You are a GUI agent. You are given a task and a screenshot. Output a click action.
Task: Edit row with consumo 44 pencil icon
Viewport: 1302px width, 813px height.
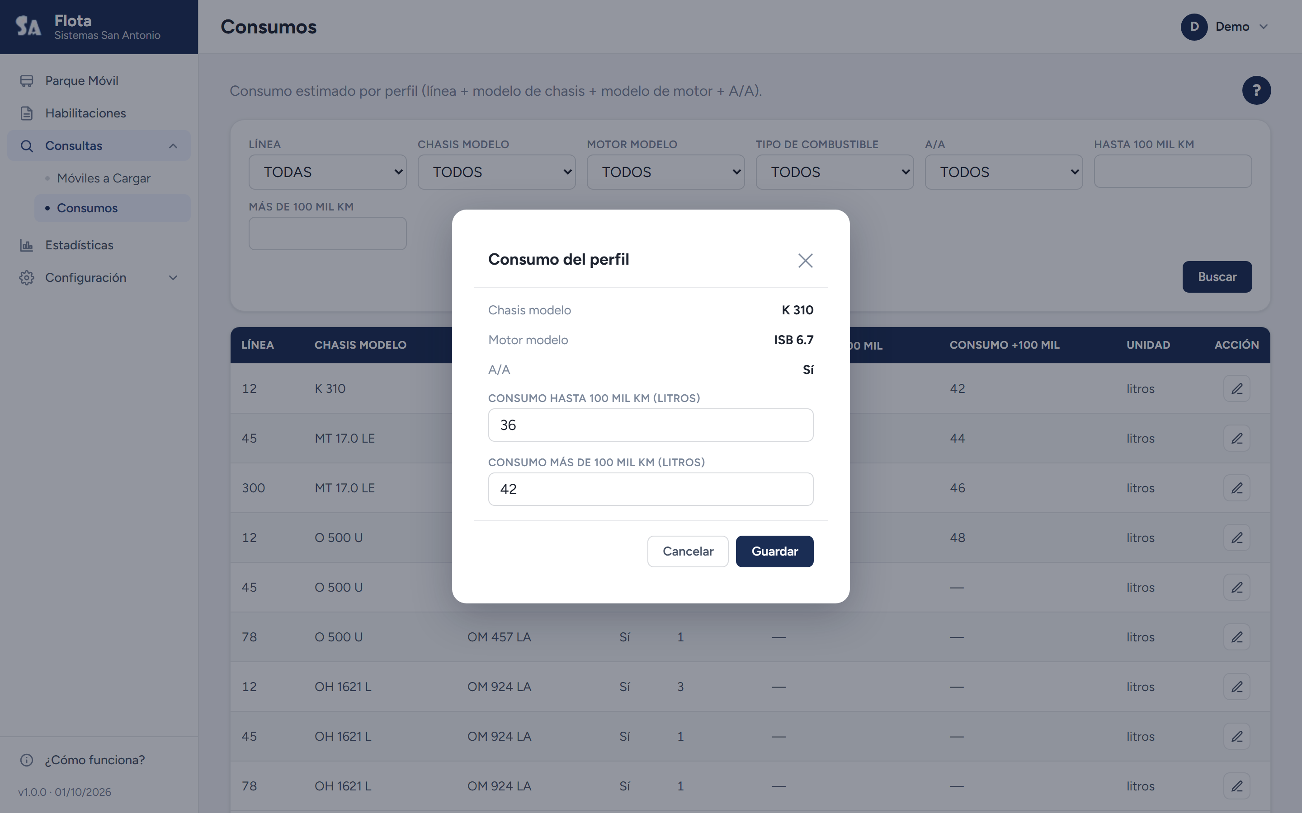1236,438
